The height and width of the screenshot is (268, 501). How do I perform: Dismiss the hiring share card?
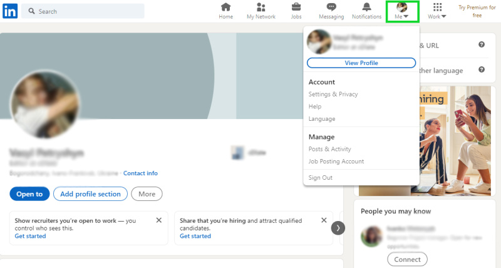(324, 220)
